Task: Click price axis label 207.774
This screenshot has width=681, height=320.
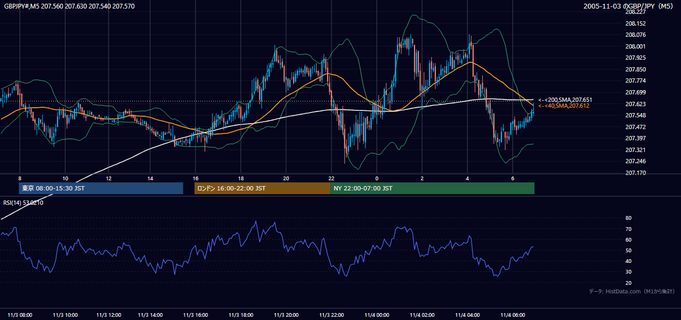Action: pyautogui.click(x=635, y=81)
